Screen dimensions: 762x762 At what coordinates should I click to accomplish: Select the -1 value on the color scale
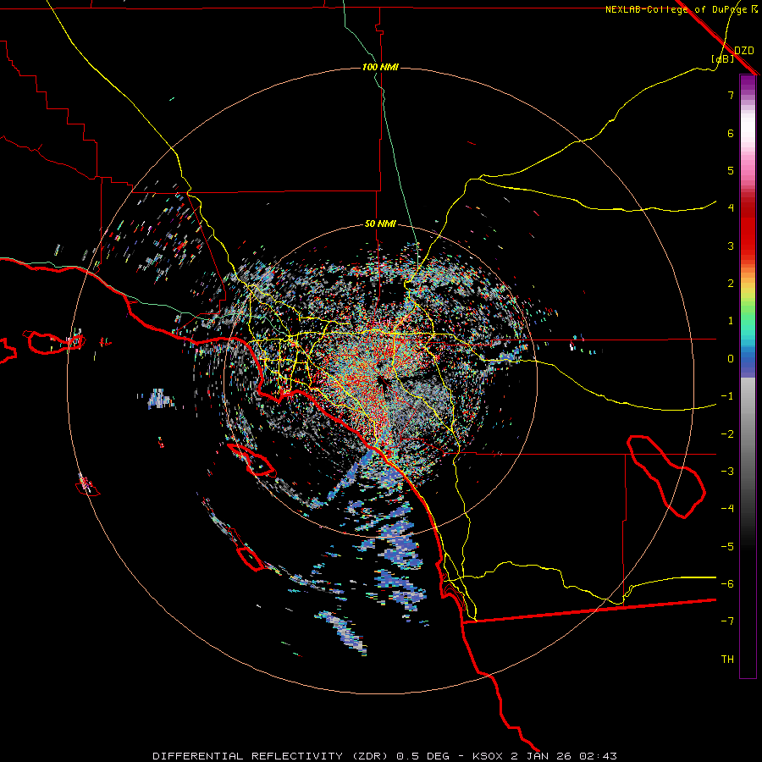727,396
